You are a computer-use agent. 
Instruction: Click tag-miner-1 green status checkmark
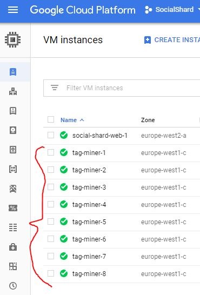pos(64,152)
